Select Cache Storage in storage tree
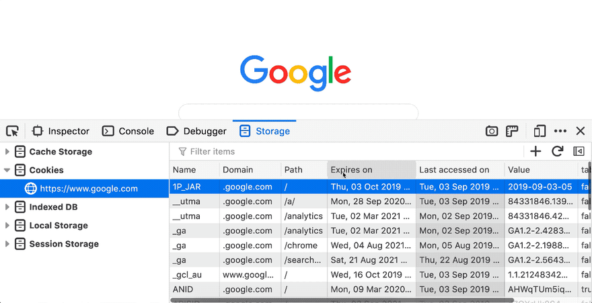Screen dimensions: 592x303 click(x=61, y=152)
